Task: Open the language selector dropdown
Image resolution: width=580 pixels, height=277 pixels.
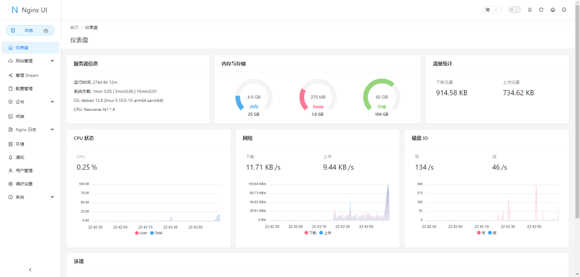Action: [x=492, y=10]
